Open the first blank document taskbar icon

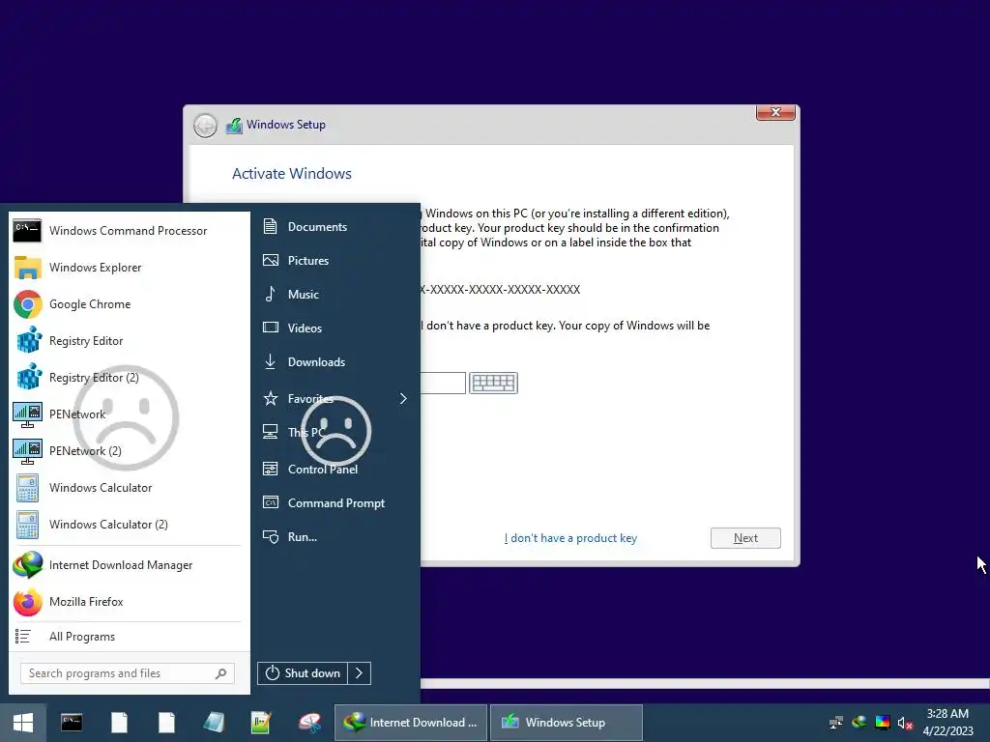pos(119,723)
